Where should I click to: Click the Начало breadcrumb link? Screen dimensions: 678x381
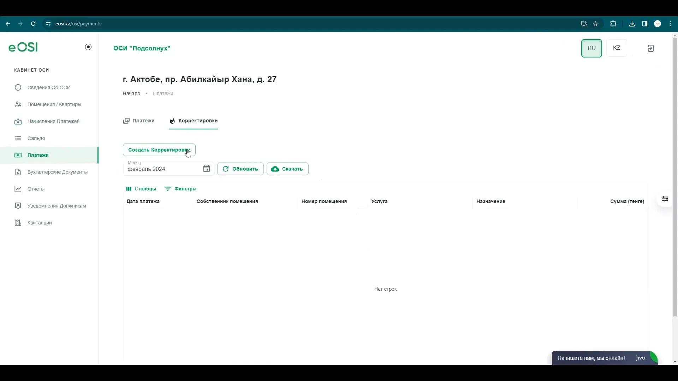tap(131, 93)
